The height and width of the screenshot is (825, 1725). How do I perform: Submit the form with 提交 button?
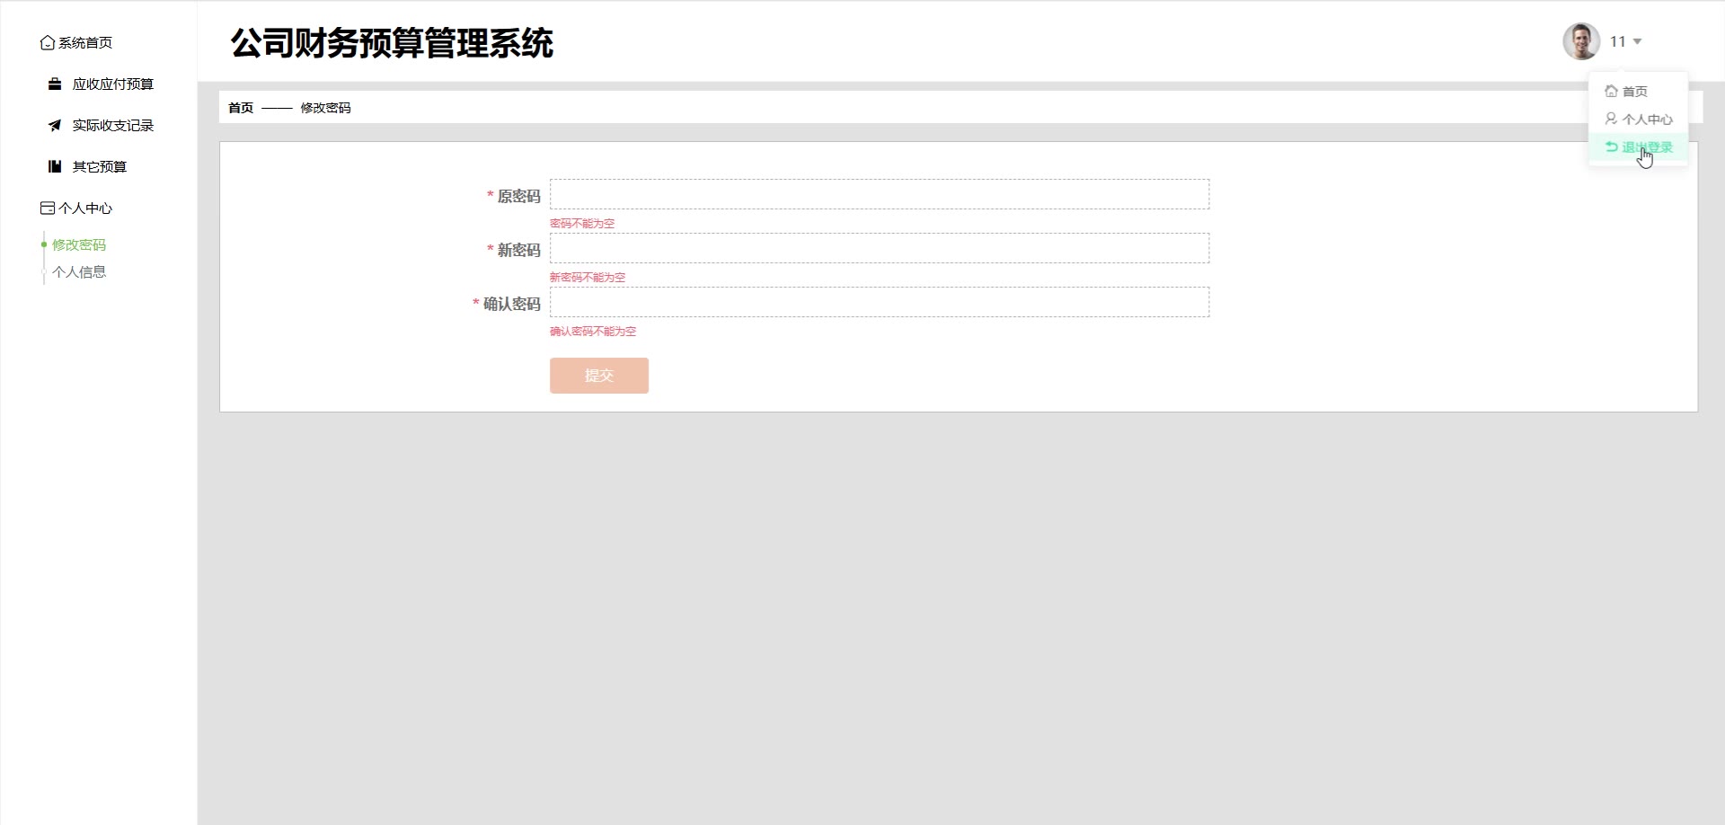coord(599,376)
